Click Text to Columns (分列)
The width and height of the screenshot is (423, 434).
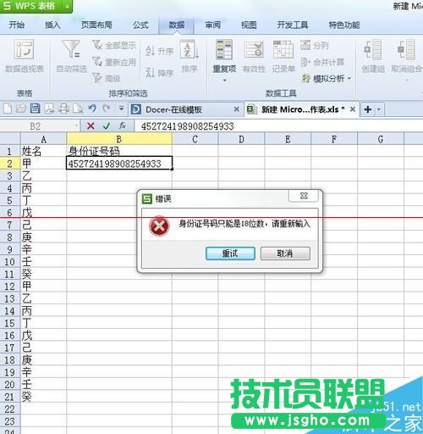pos(315,45)
